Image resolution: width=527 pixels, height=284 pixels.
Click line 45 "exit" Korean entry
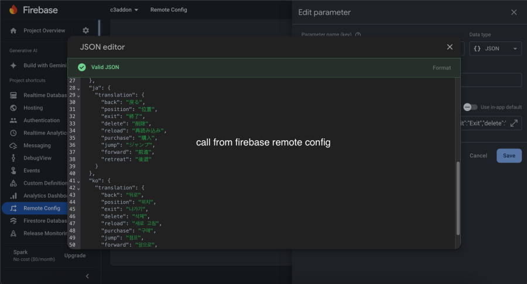click(x=124, y=209)
